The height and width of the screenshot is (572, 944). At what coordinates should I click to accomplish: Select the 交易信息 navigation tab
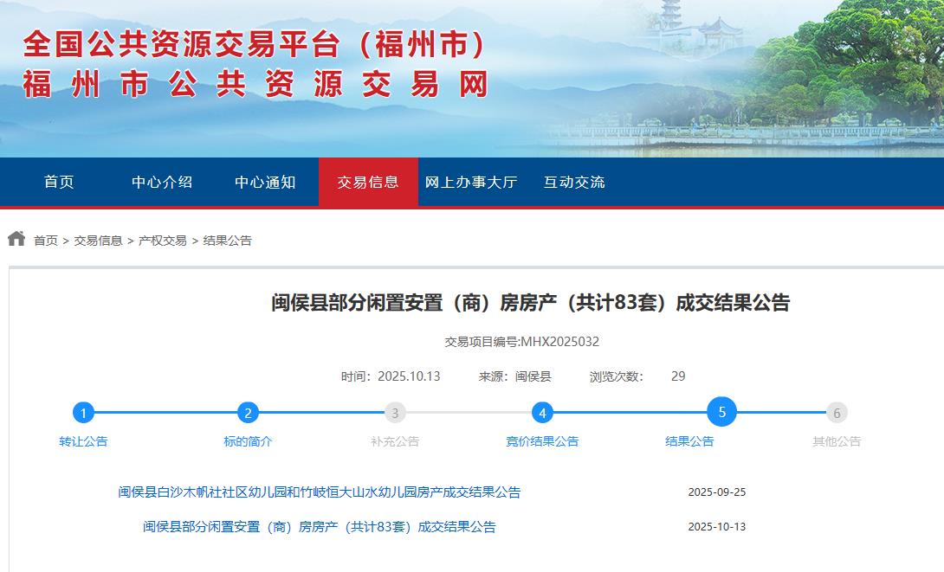[x=368, y=182]
